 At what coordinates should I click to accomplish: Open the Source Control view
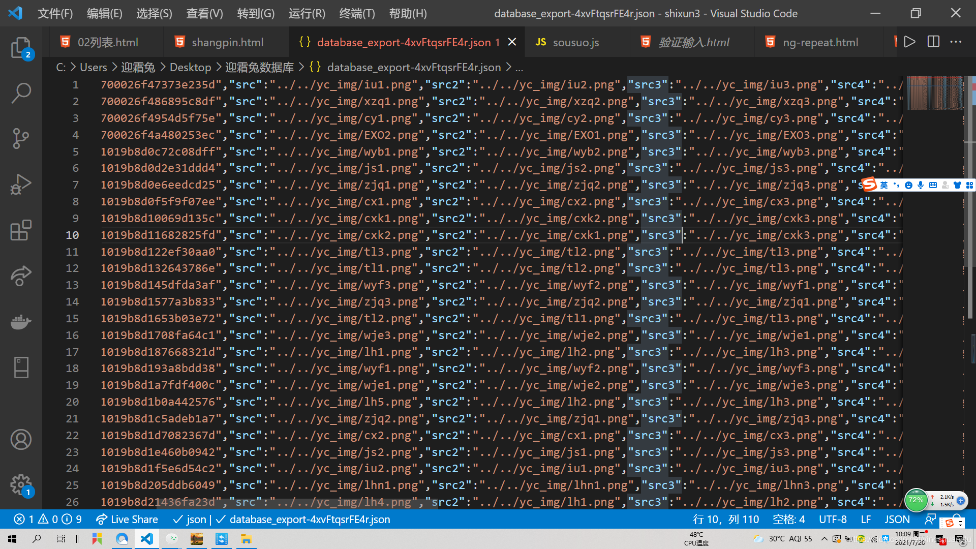click(x=21, y=138)
